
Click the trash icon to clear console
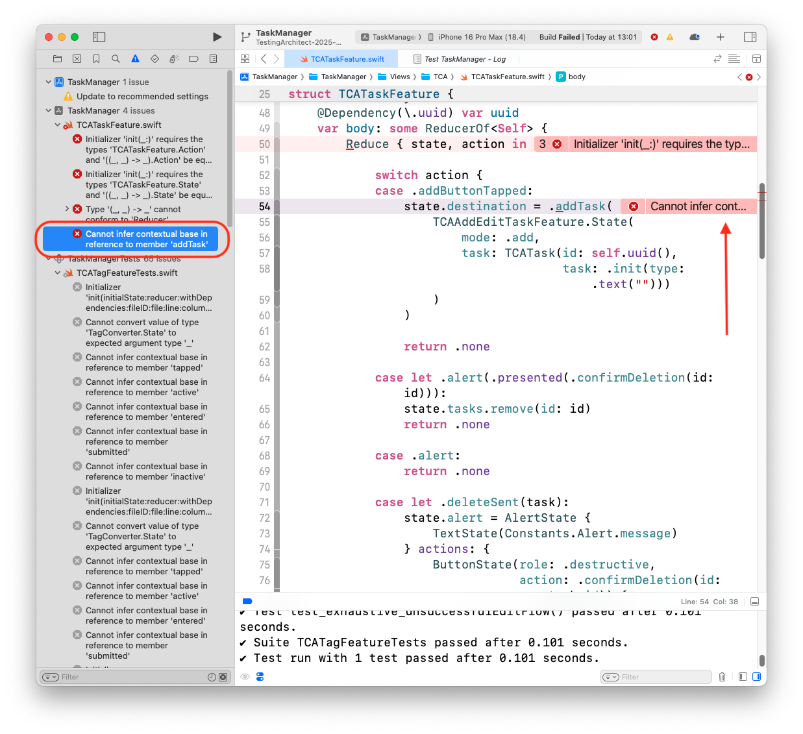coord(722,677)
